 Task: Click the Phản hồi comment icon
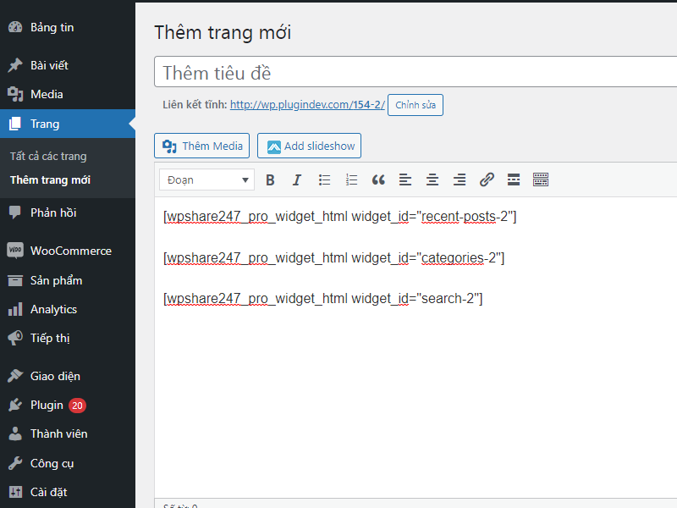tap(15, 213)
